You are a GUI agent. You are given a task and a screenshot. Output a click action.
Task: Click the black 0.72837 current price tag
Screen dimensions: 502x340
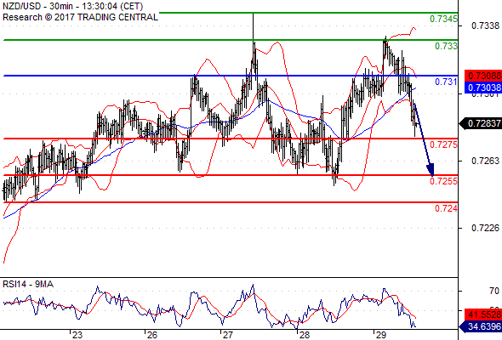[x=480, y=123]
